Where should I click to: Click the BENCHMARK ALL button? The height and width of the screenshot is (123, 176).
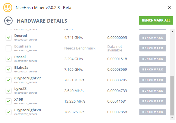pos(156,20)
